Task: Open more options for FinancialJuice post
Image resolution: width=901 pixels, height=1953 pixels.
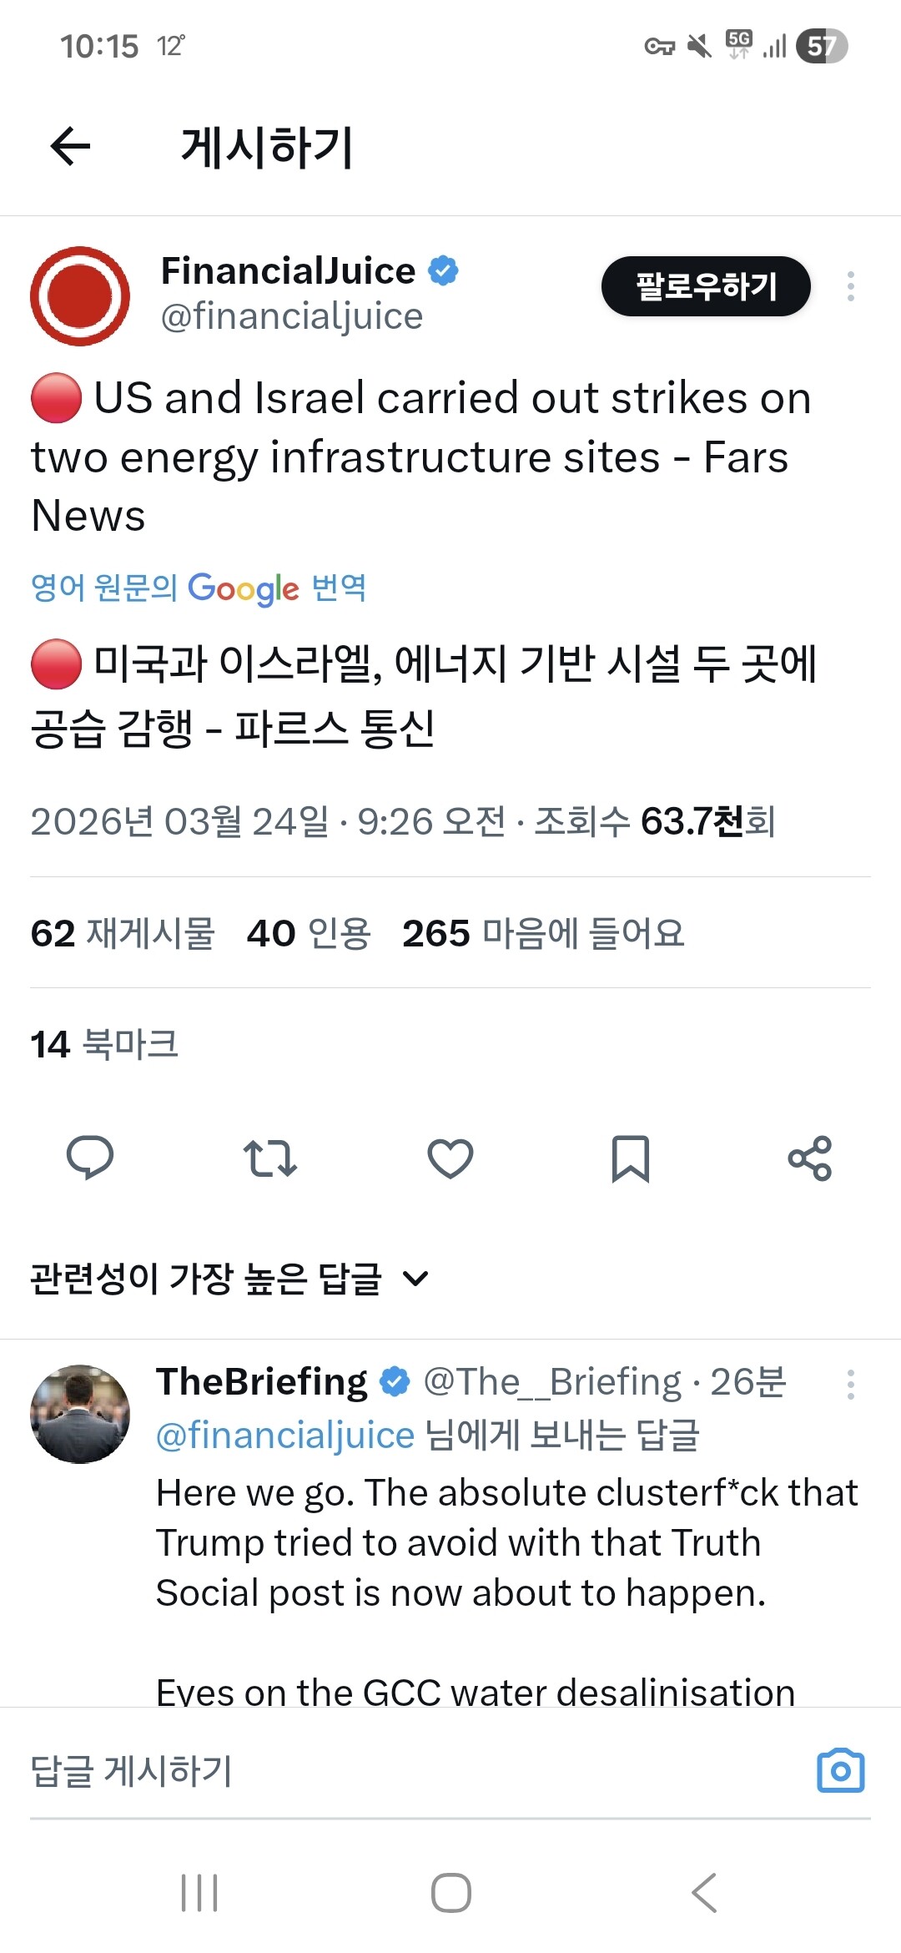Action: point(850,286)
